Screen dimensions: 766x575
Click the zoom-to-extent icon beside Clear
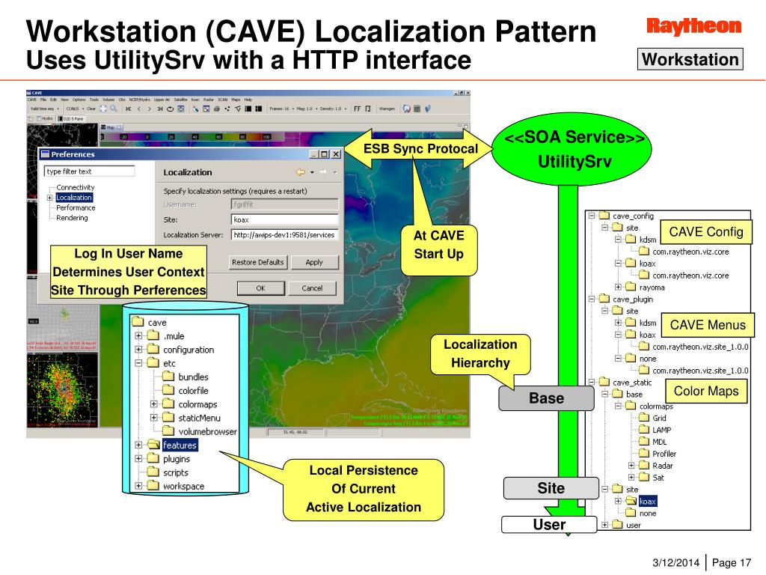103,109
